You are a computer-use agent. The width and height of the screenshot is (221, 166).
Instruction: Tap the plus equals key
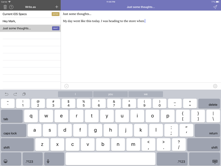coord(190,103)
